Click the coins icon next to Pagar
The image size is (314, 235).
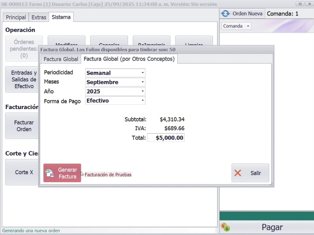coord(226,227)
